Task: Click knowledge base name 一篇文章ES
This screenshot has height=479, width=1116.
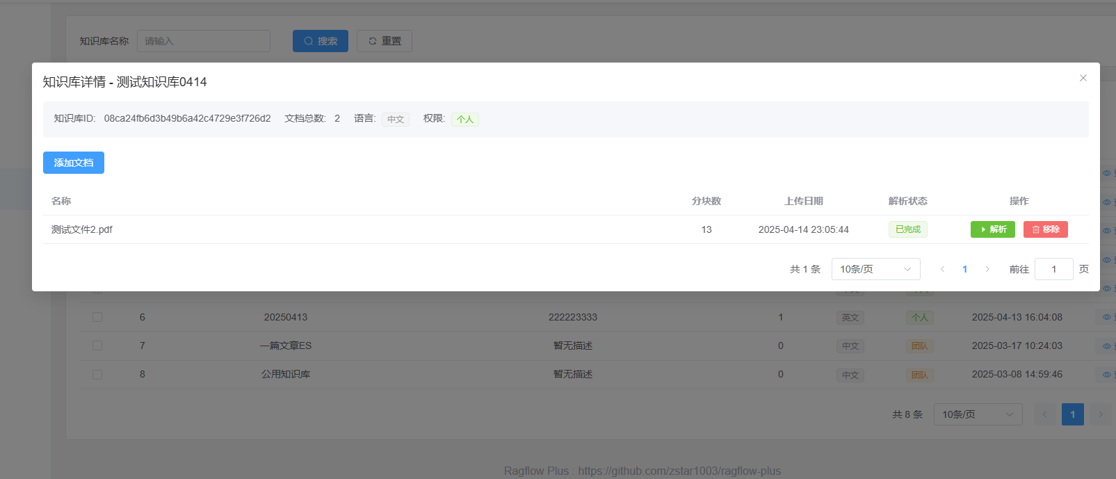Action: 286,346
